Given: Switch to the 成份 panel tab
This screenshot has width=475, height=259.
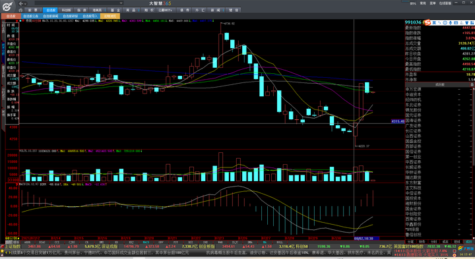Looking at the screenshot, I should point(469,242).
